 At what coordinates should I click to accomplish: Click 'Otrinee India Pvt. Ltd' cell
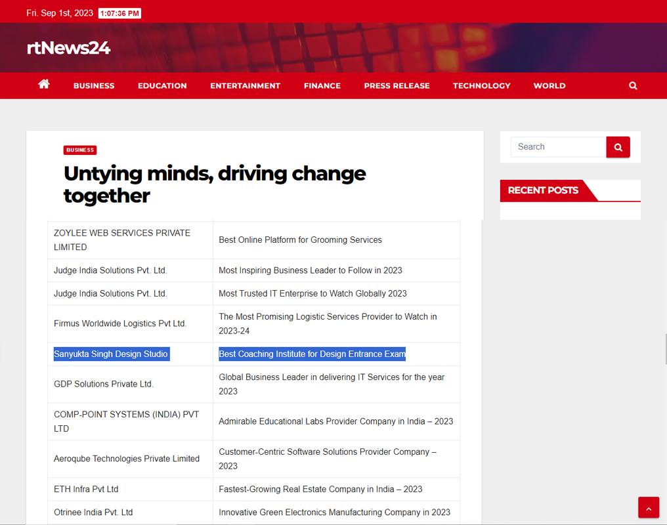click(130, 513)
